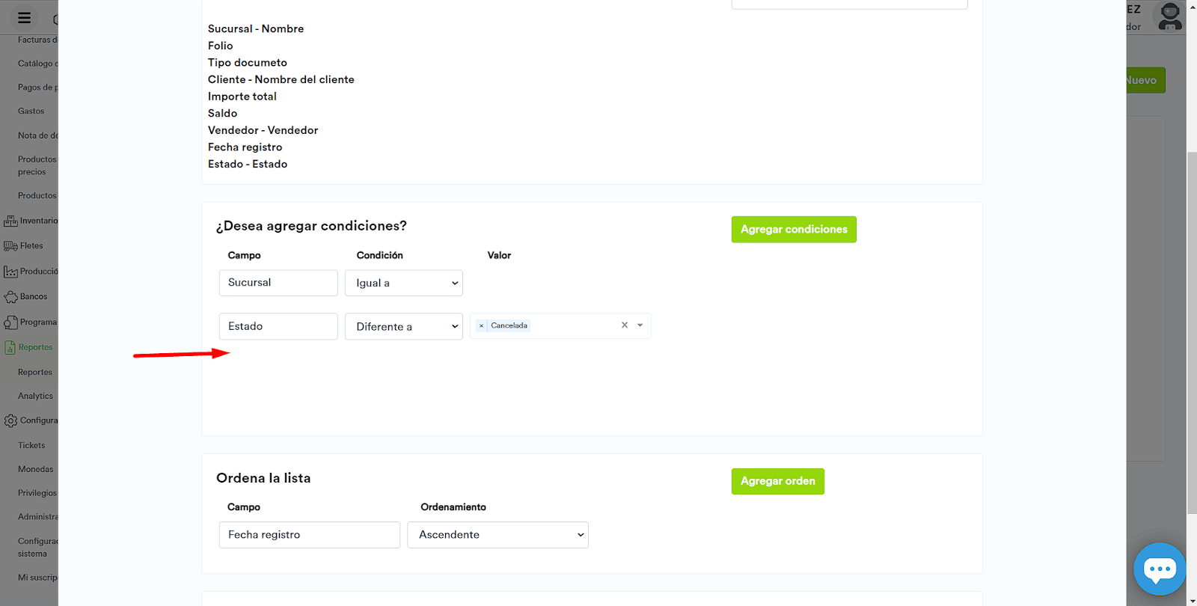Click the Inventario warehouse icon

pyautogui.click(x=10, y=221)
